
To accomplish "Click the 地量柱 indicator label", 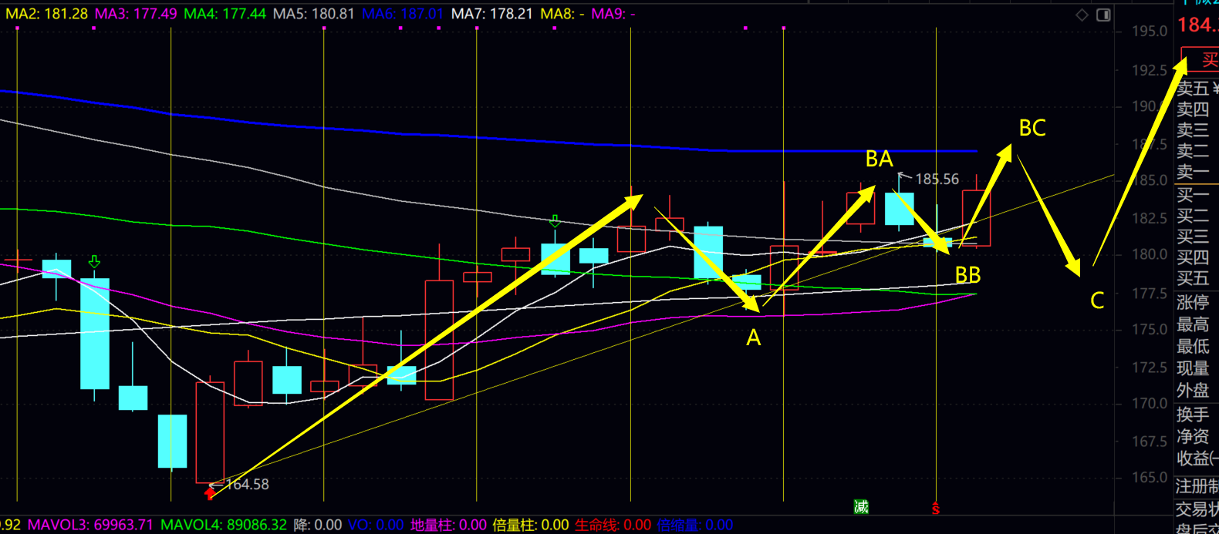I will point(447,525).
